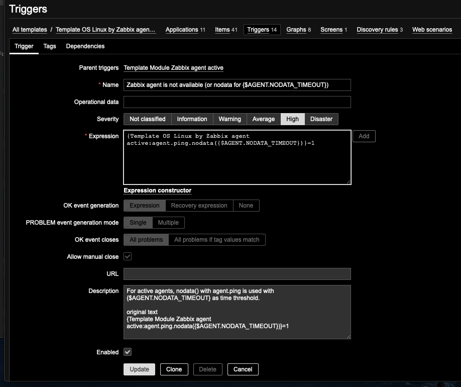Image resolution: width=461 pixels, height=387 pixels.
Task: Select High severity level
Action: click(292, 119)
